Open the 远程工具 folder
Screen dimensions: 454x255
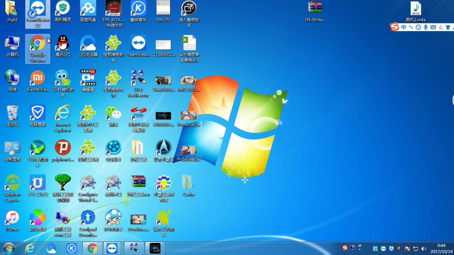pyautogui.click(x=138, y=151)
